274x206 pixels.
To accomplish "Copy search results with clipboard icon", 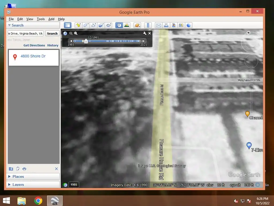I will coord(18,169).
